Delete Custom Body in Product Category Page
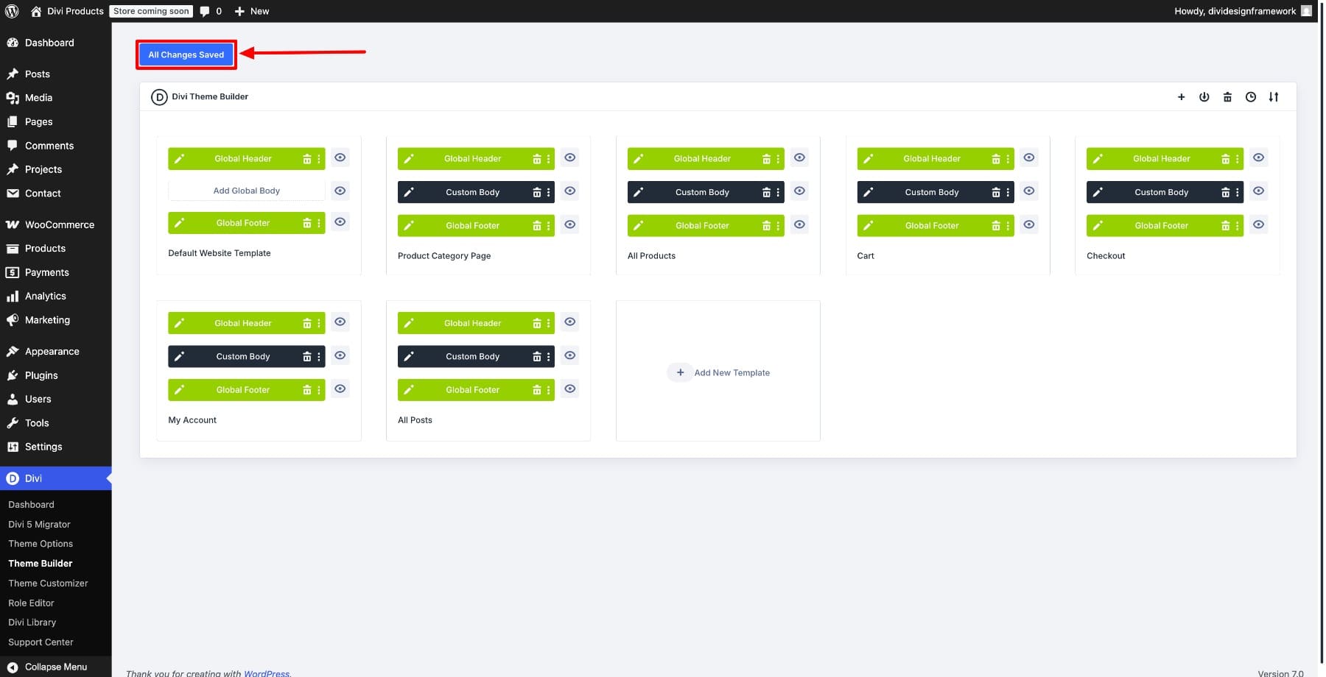 [x=537, y=193]
